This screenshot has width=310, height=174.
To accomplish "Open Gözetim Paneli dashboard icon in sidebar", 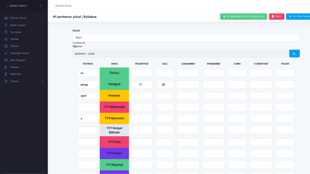I will [6, 18].
